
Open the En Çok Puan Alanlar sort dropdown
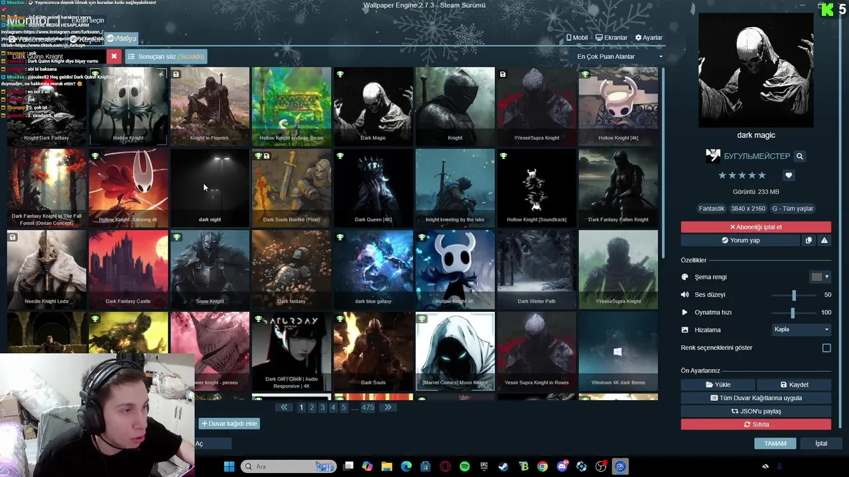620,56
